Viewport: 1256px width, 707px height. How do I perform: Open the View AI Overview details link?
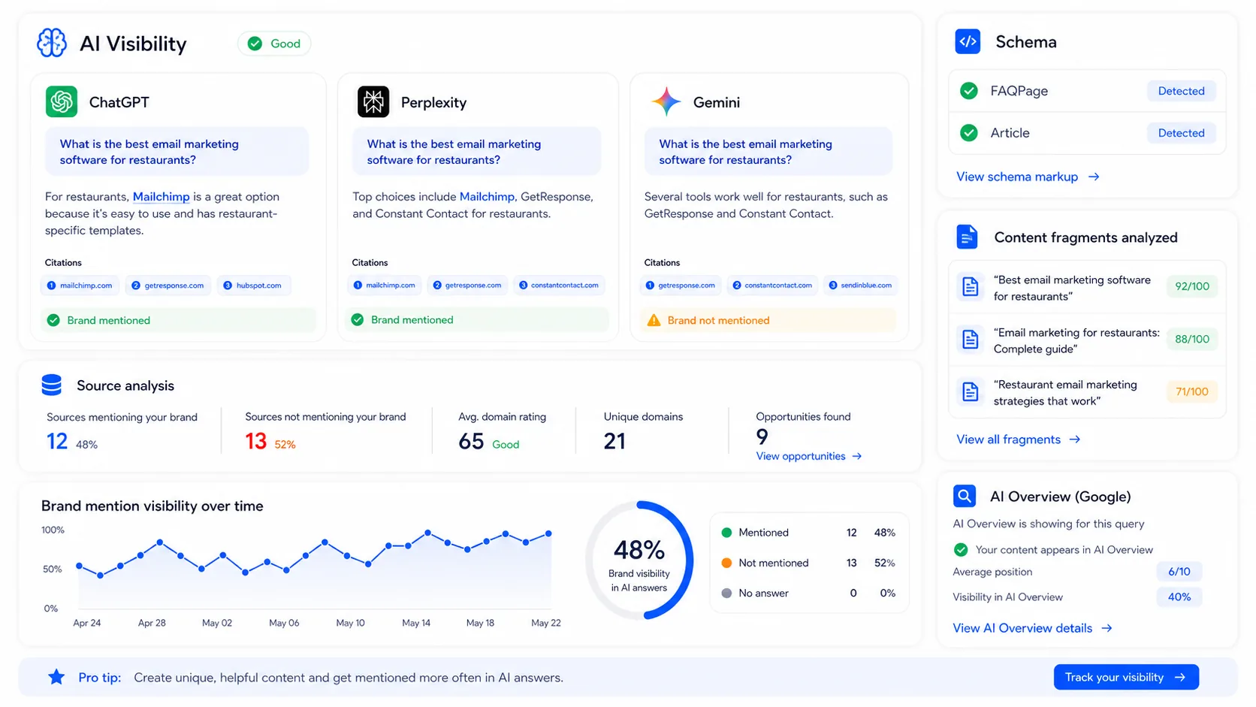[1032, 628]
